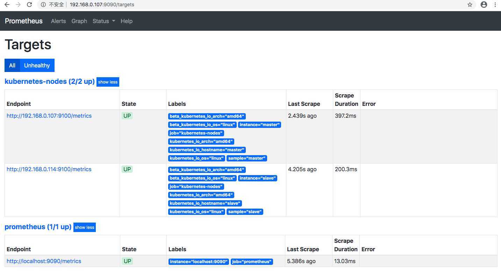The width and height of the screenshot is (501, 275).
Task: Click prometheus (1/1 up) heading link
Action: tap(38, 227)
